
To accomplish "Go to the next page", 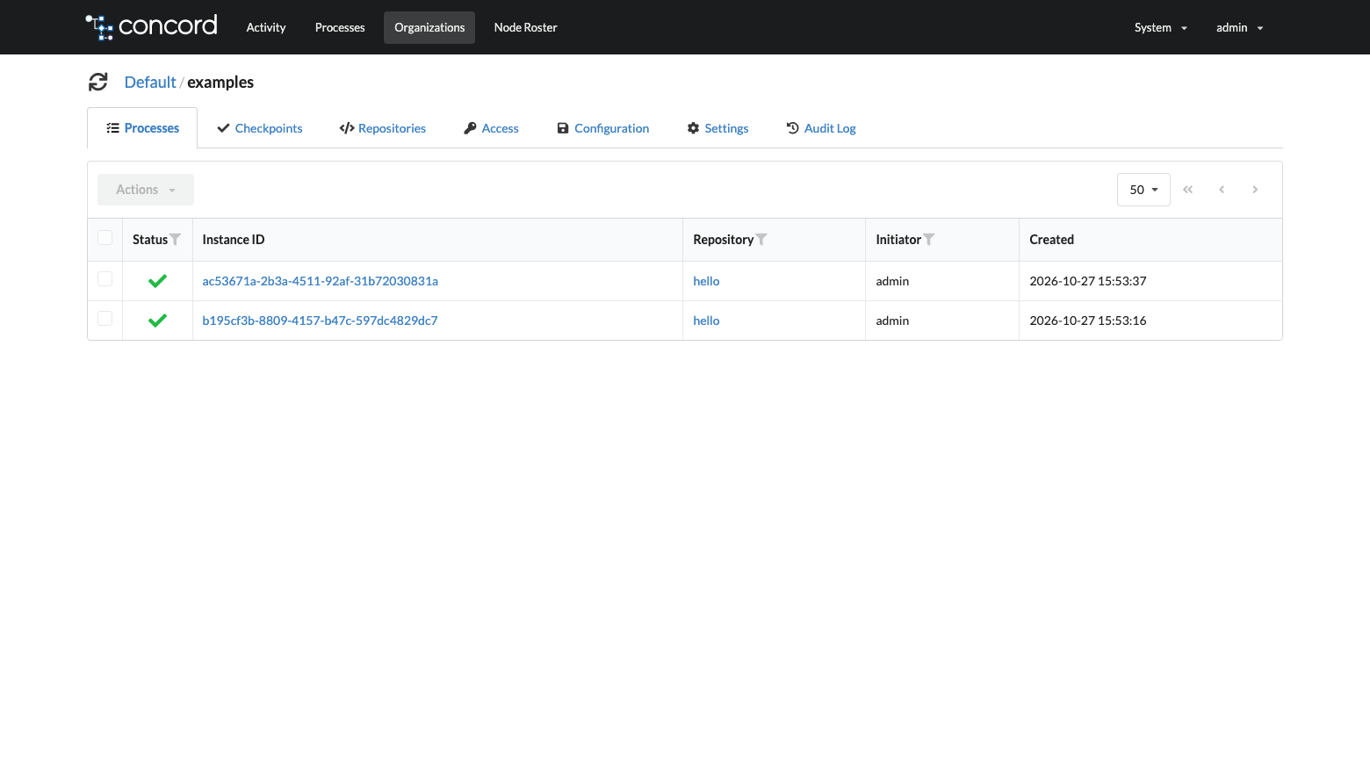I will point(1255,190).
